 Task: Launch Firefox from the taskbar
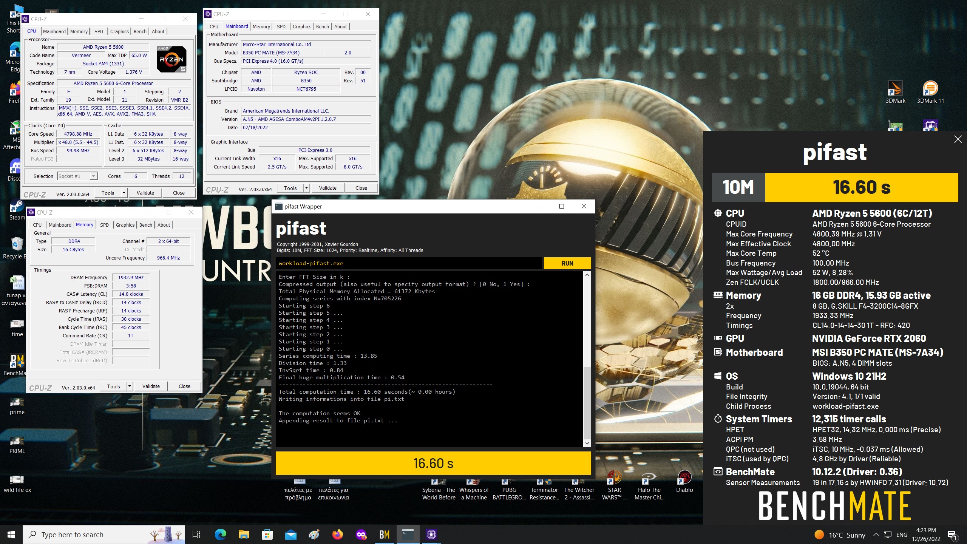338,535
